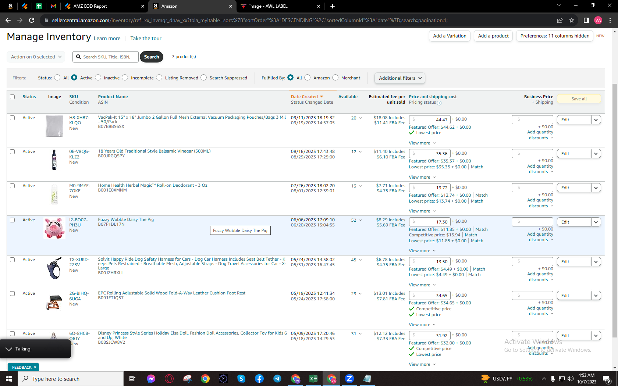Viewport: 618px width, 386px height.
Task: Expand the Talking panel chevron
Action: coord(9,349)
